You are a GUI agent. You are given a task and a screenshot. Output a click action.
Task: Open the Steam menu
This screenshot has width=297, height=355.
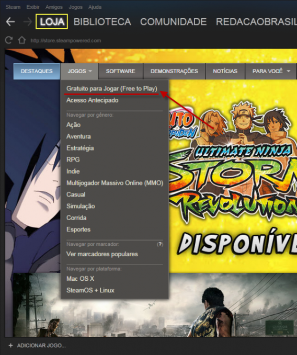point(13,7)
